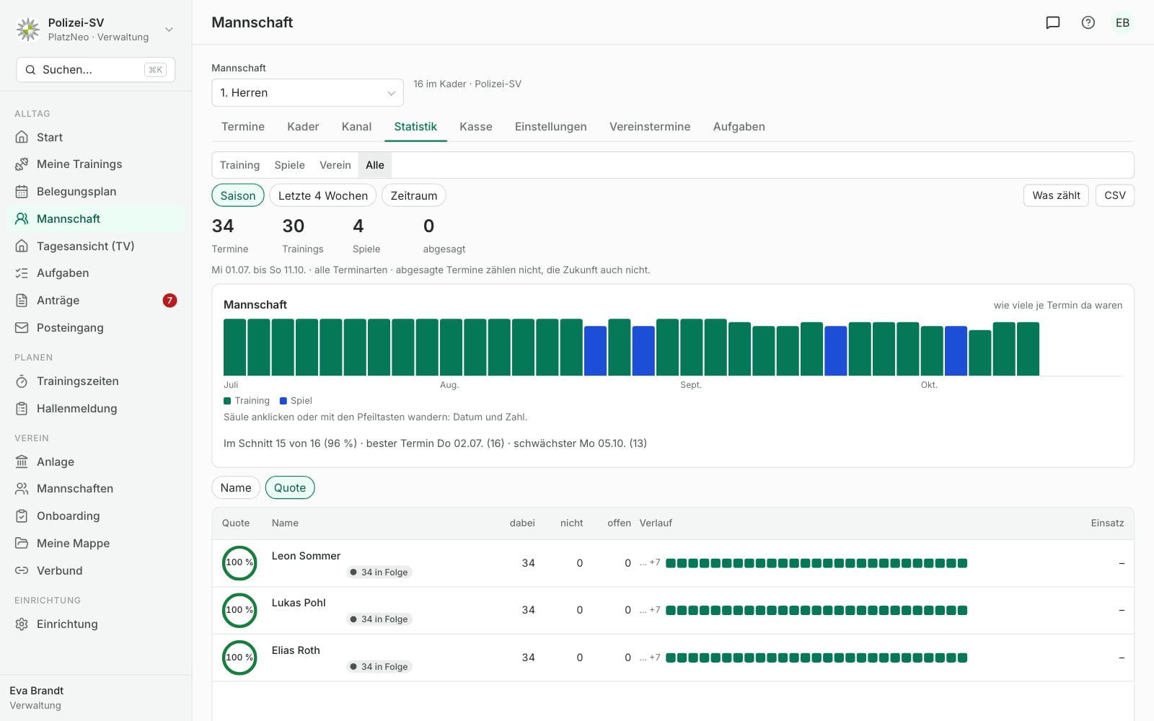The width and height of the screenshot is (1154, 721).
Task: Export statistics with the CSV button
Action: pos(1115,195)
